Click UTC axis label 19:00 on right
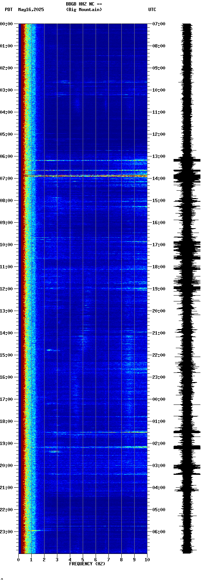 coord(159,289)
